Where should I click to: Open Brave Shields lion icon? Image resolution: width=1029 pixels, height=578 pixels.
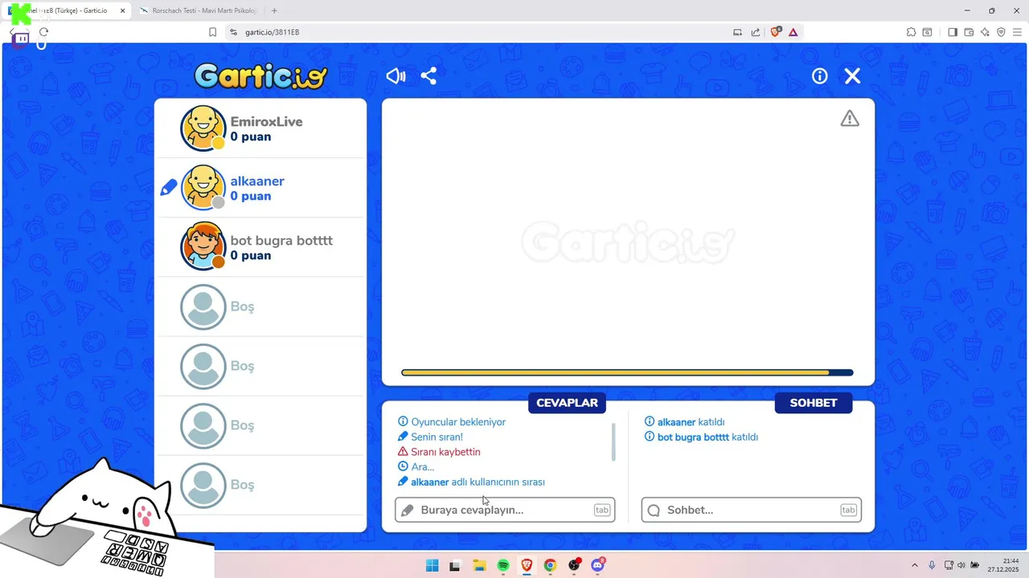click(776, 32)
